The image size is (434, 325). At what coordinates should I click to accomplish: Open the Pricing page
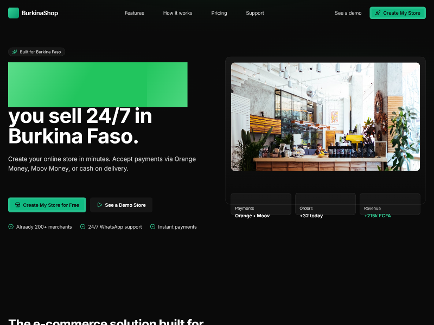tap(219, 13)
